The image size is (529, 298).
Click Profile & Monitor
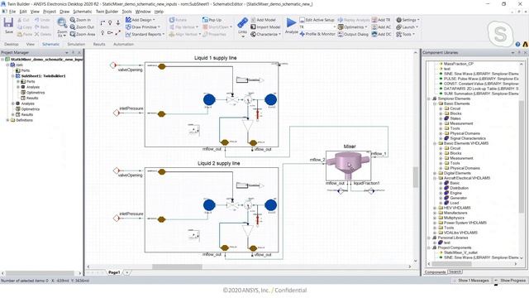pos(317,34)
